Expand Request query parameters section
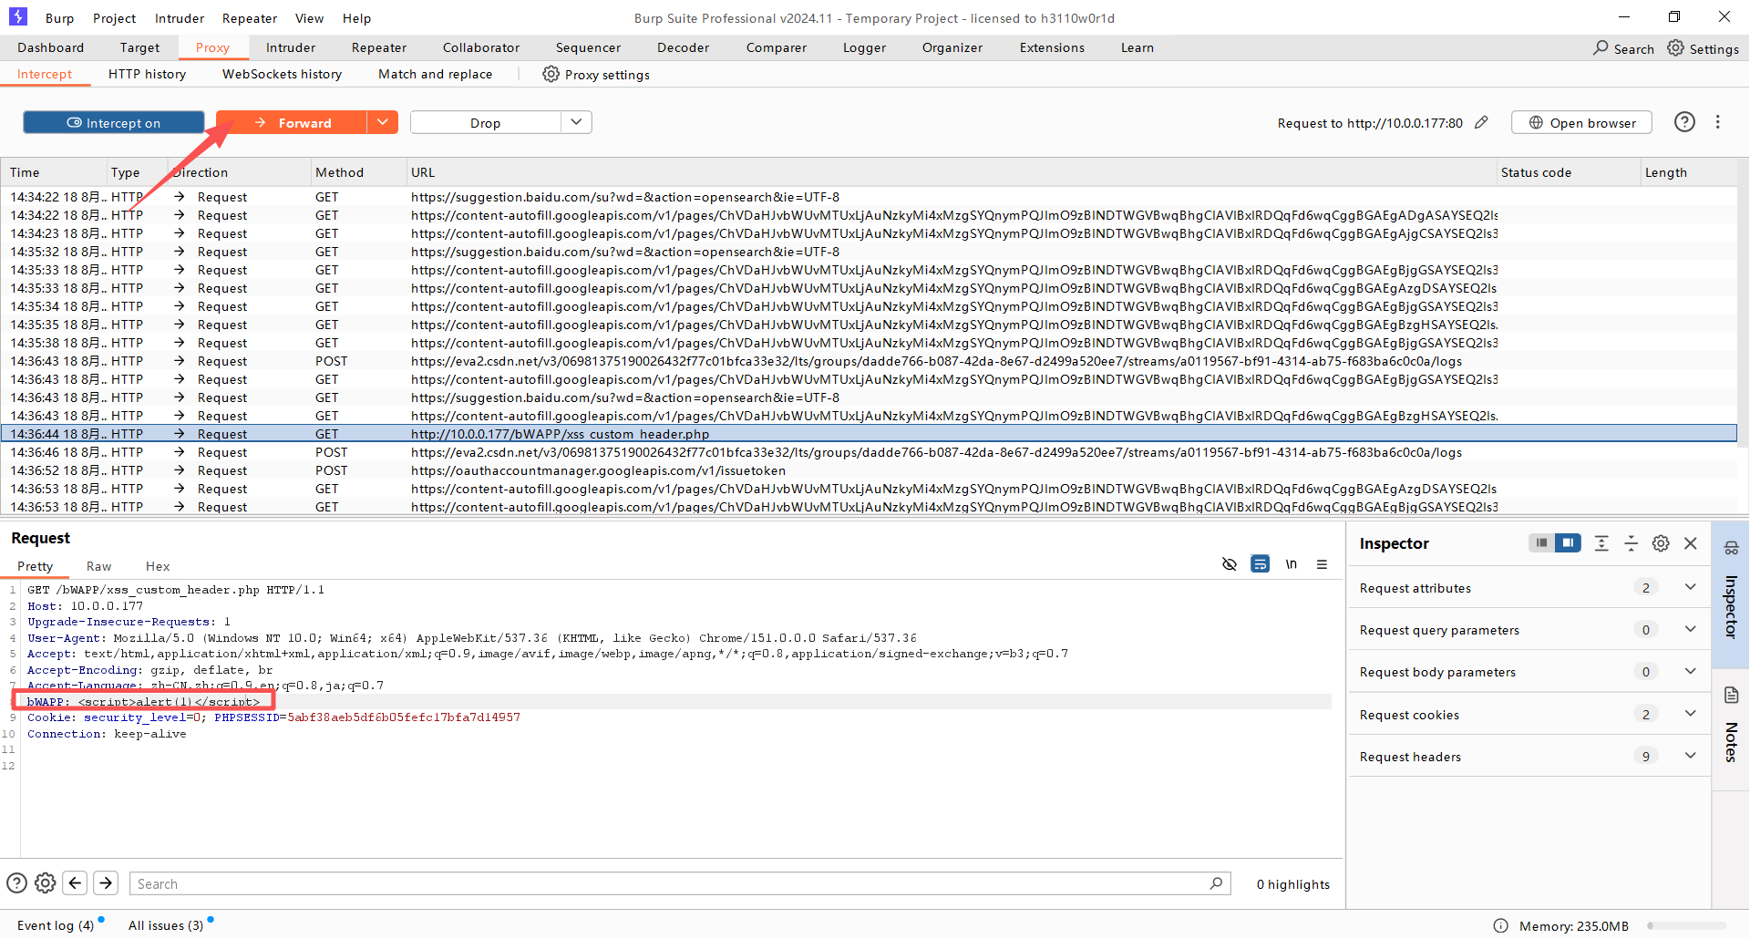 click(x=1690, y=629)
